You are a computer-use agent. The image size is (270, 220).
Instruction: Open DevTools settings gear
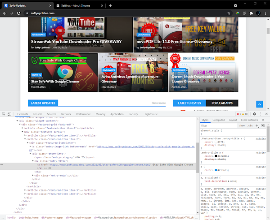(254, 114)
